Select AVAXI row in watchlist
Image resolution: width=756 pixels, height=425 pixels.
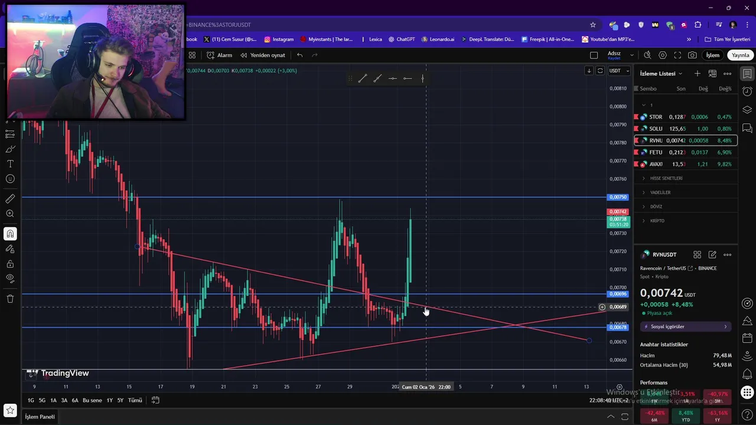pyautogui.click(x=685, y=164)
